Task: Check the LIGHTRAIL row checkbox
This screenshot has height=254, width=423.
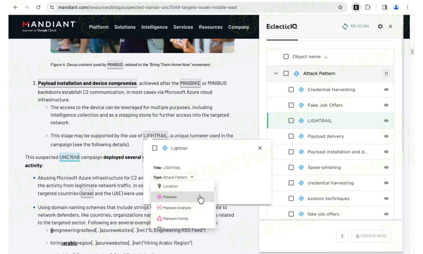Action: [291, 121]
